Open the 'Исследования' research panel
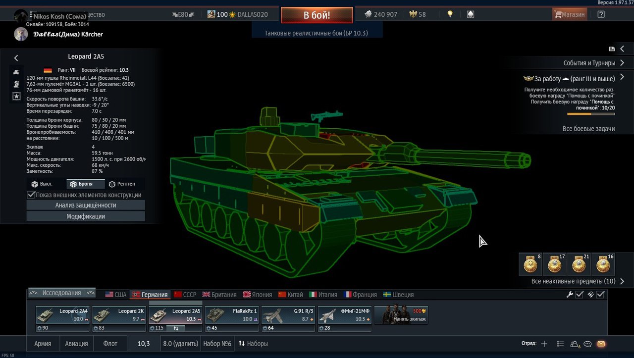Viewport: 634px width, 358px height. click(61, 293)
